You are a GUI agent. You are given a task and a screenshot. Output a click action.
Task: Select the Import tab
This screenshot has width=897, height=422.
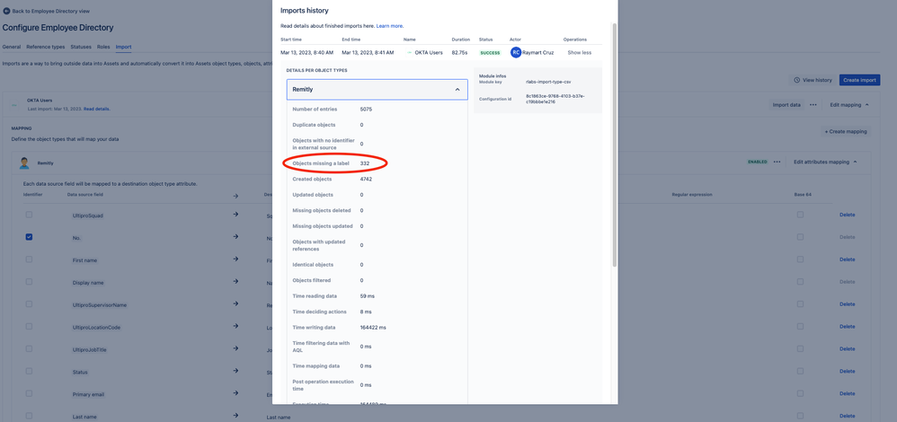[x=123, y=47]
